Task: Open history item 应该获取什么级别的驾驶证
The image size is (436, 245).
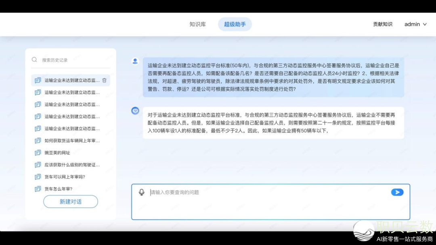Action: point(72,165)
